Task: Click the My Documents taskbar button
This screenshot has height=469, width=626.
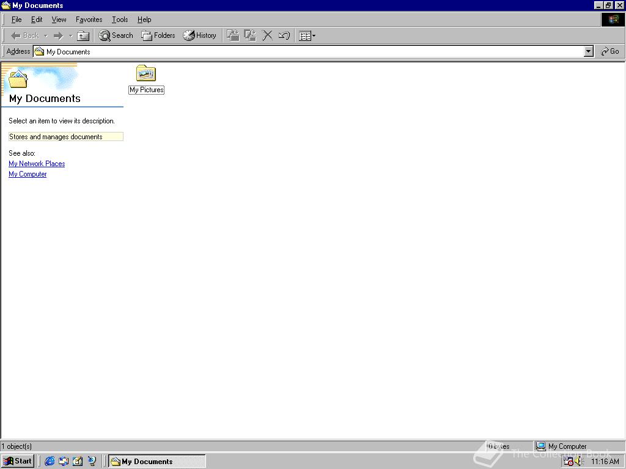Action: [x=156, y=461]
